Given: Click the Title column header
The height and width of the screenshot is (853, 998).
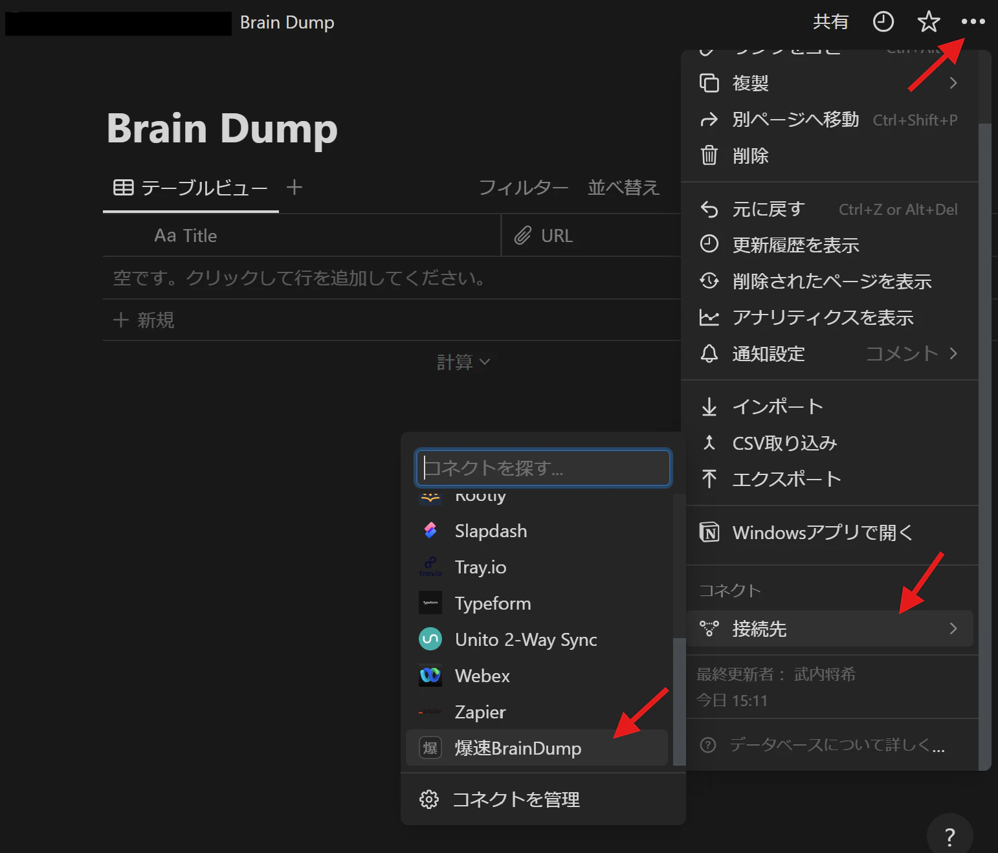Looking at the screenshot, I should pos(302,236).
